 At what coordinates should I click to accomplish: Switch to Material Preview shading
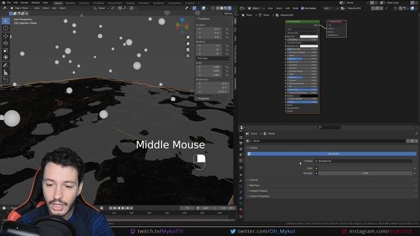pos(226,9)
